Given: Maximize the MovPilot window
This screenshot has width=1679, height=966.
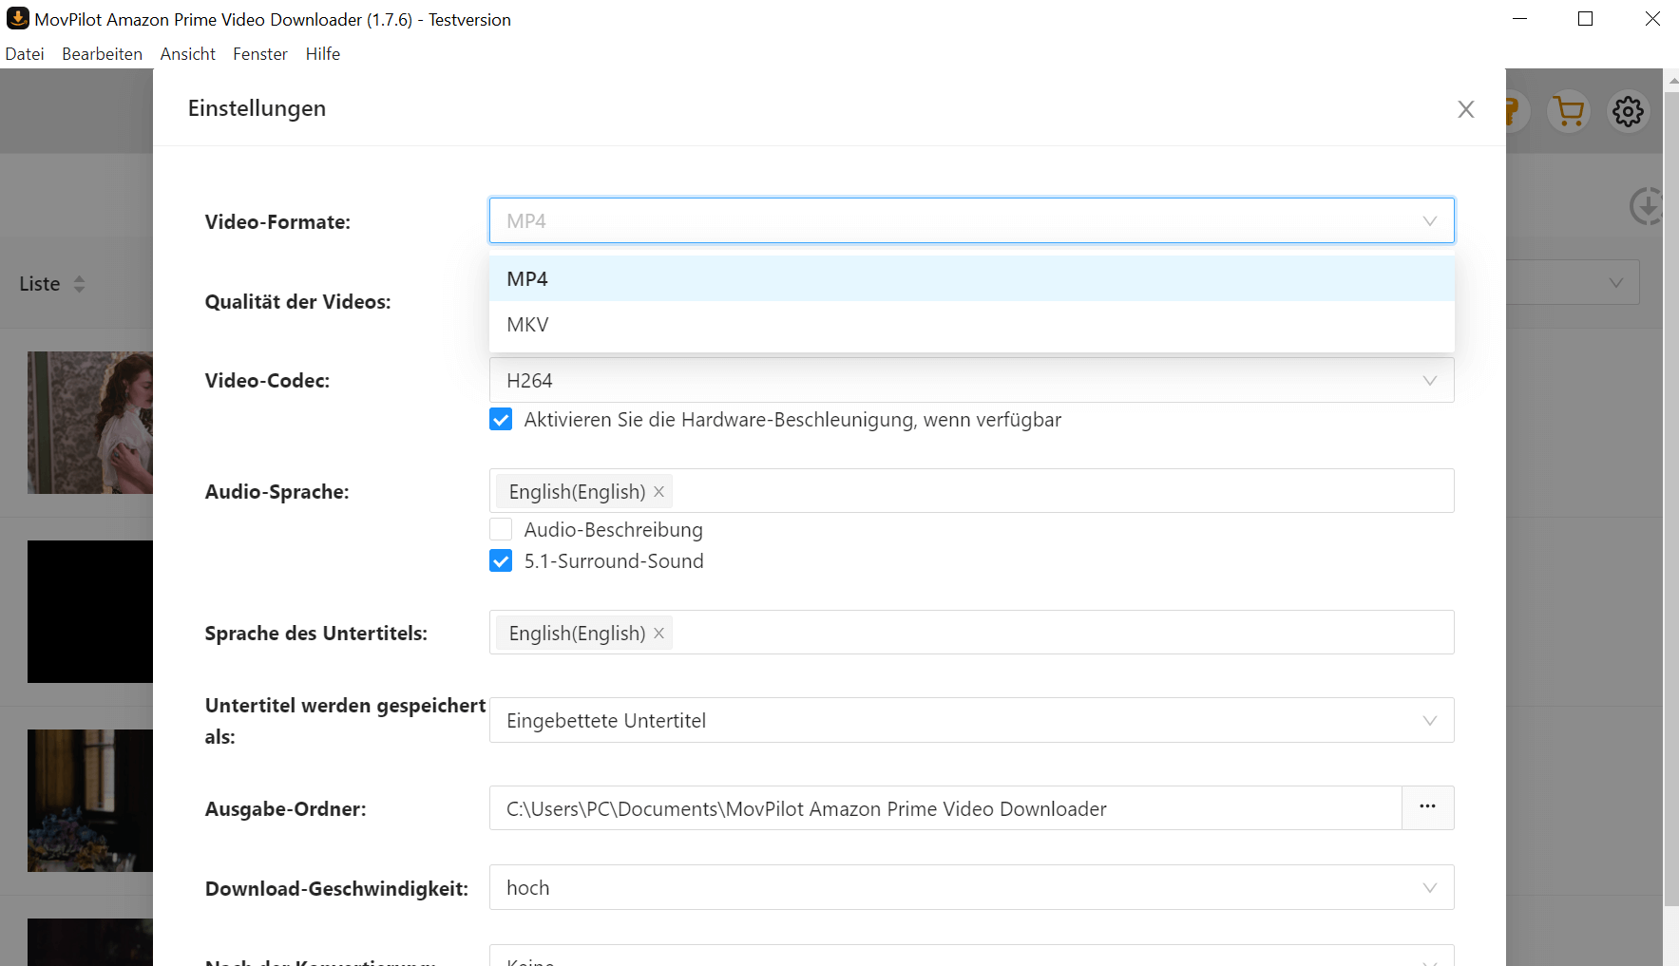Looking at the screenshot, I should tap(1585, 19).
